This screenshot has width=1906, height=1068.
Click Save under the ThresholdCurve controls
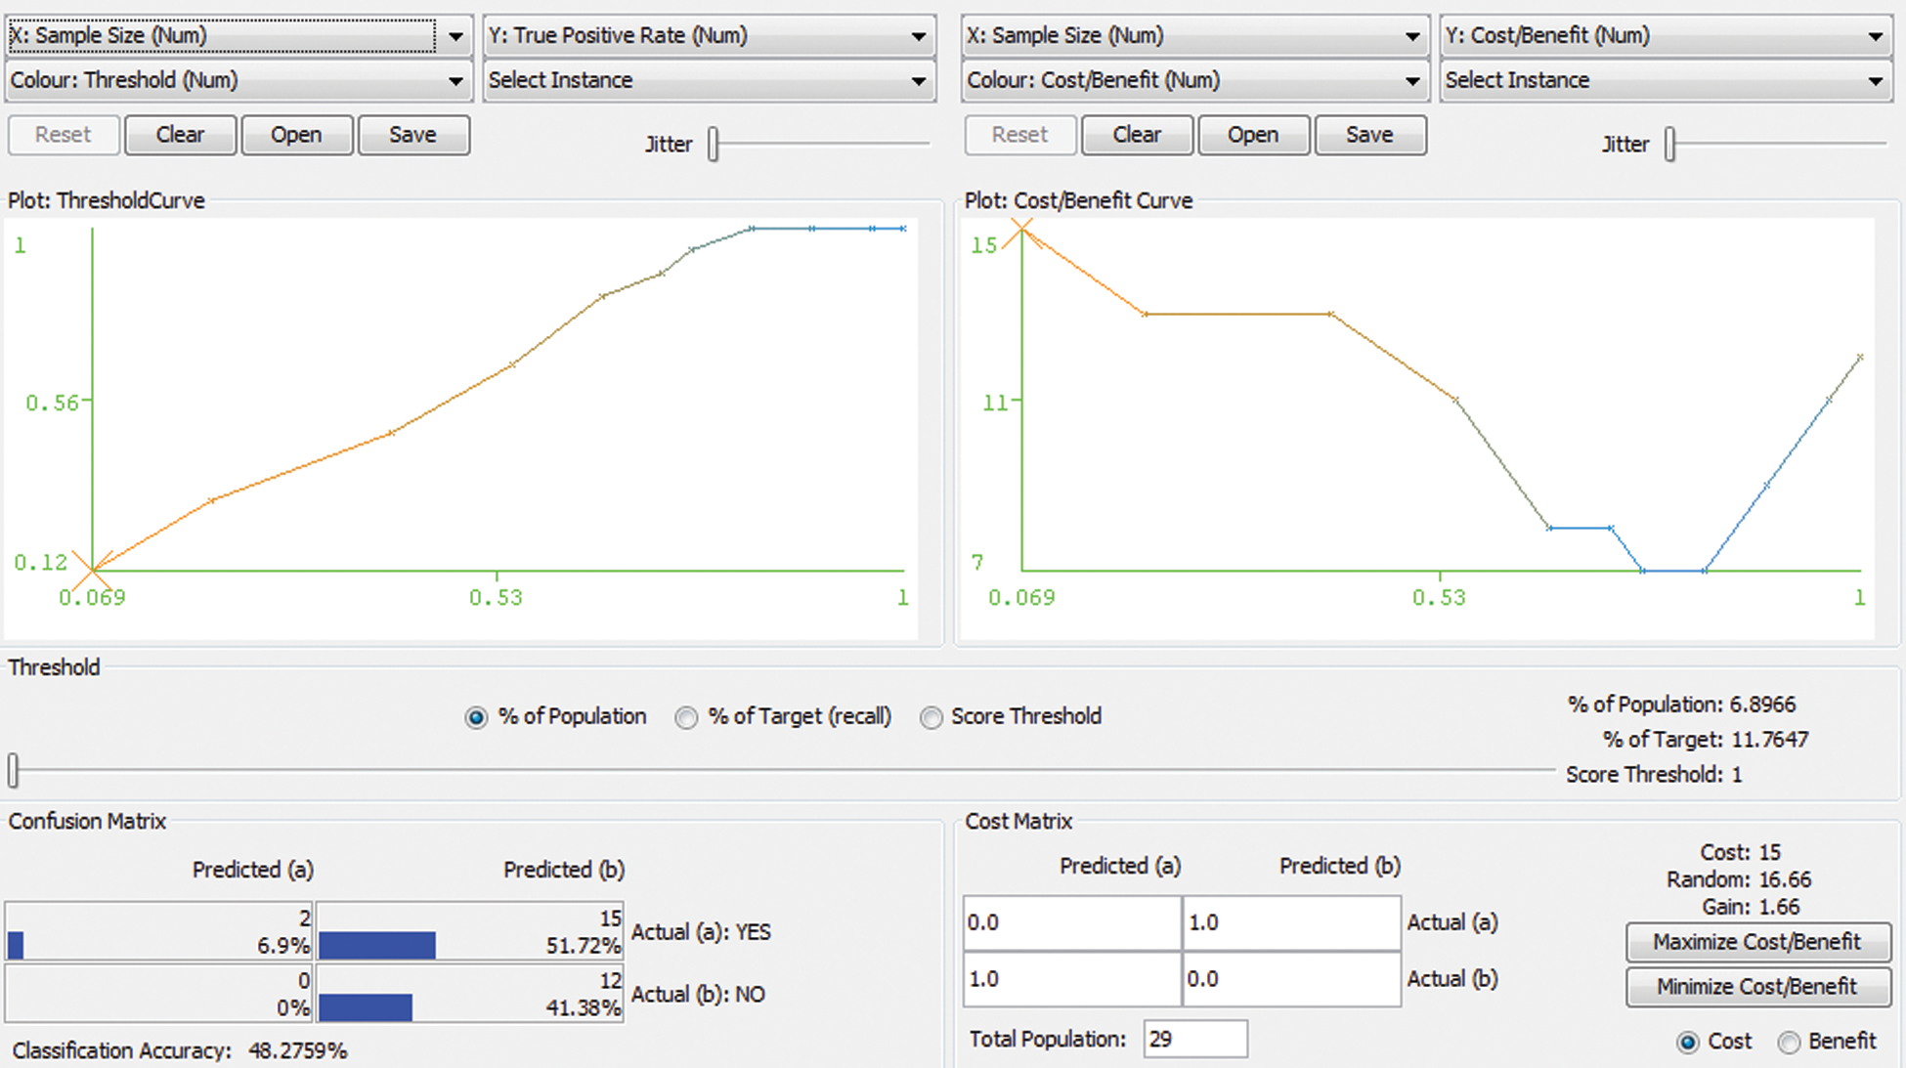point(412,135)
